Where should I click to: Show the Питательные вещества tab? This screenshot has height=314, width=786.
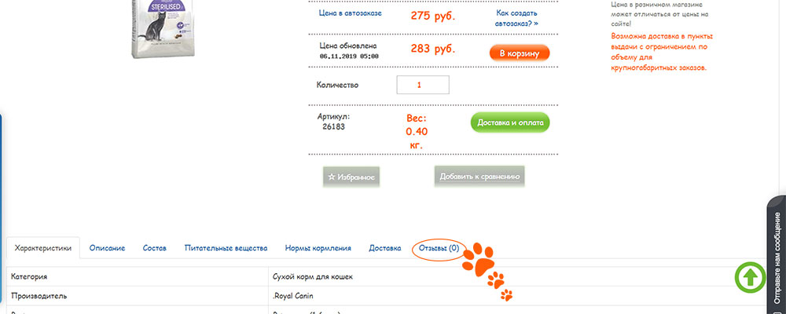(226, 248)
